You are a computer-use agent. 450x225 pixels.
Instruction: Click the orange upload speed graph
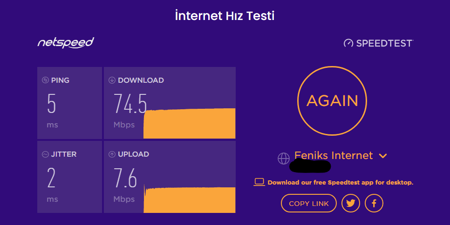pos(190,200)
